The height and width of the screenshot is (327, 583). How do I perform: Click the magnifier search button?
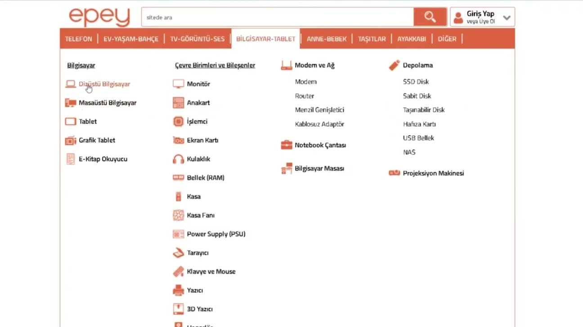point(430,17)
